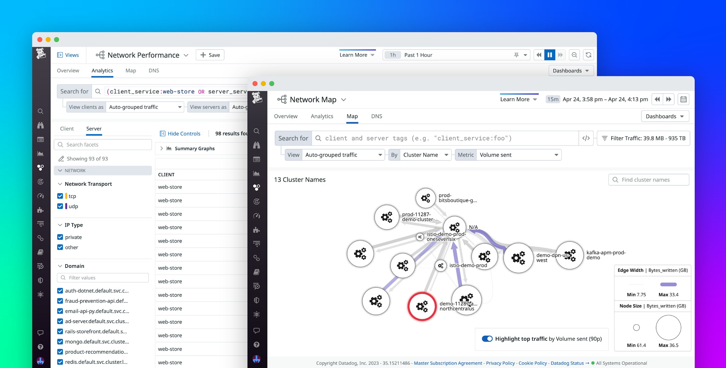Click the calendar icon next to the time range
726x368 pixels.
tap(683, 99)
